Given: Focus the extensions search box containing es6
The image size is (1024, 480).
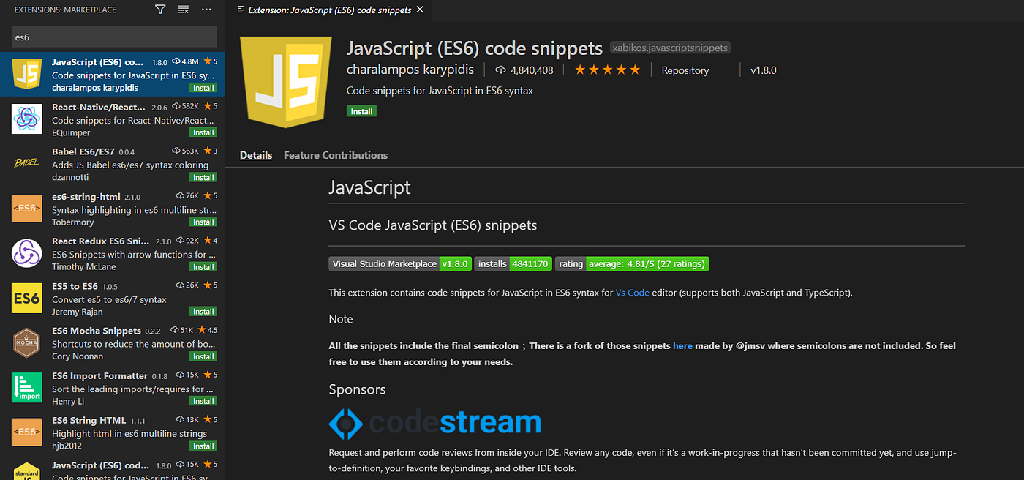Looking at the screenshot, I should tap(114, 37).
